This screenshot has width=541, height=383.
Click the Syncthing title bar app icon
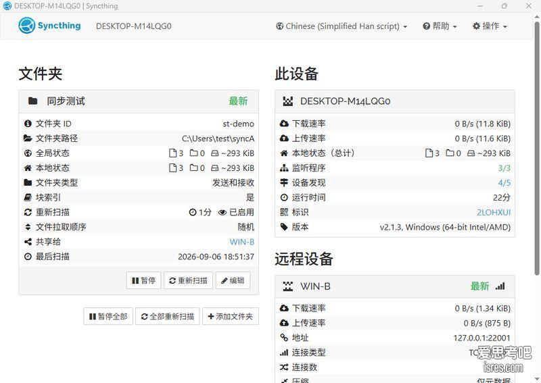tap(7, 6)
